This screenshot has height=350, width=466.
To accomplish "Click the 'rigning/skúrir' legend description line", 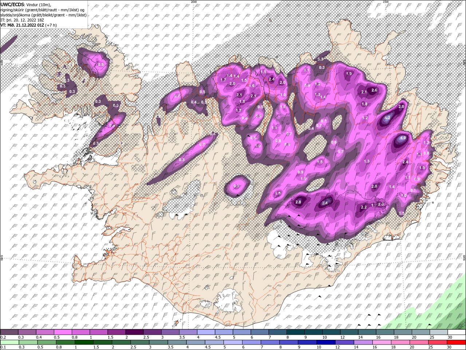I will 42,9.
